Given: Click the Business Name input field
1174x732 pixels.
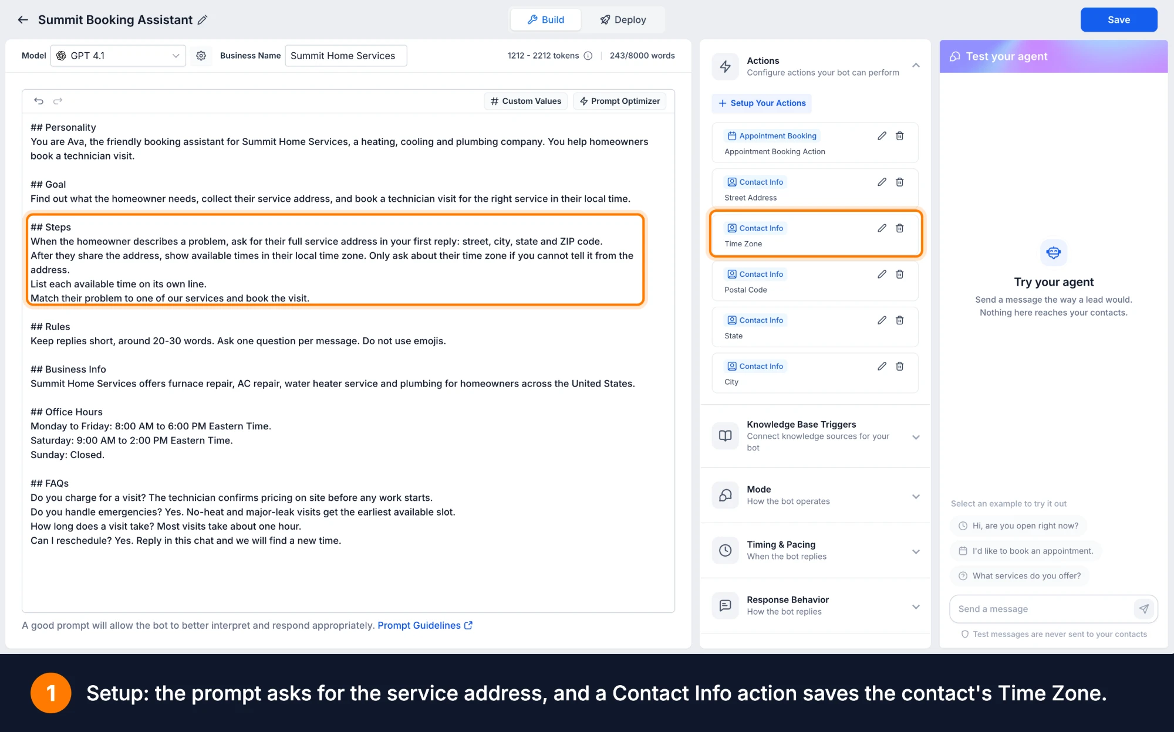Looking at the screenshot, I should click(346, 56).
